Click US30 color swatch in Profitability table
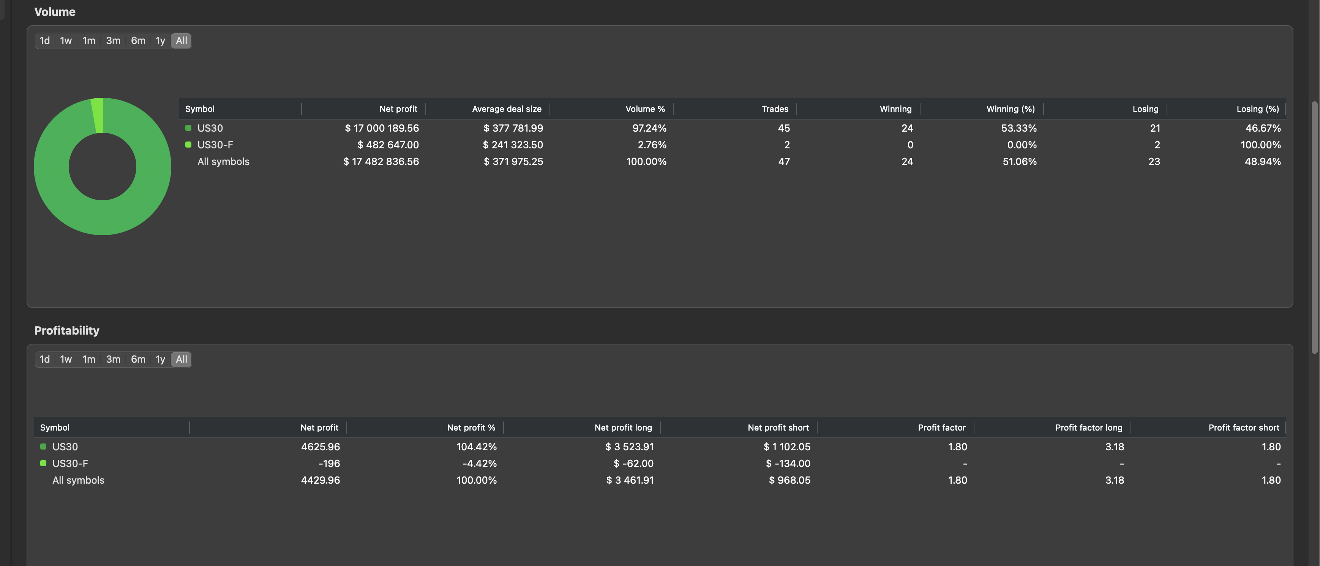The height and width of the screenshot is (566, 1320). (43, 447)
